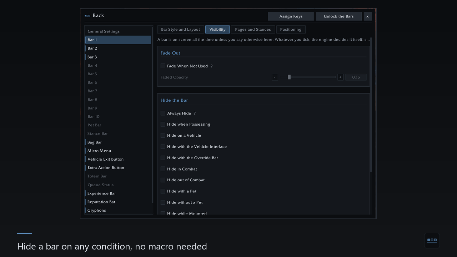Open the Pages and Stances tab
The width and height of the screenshot is (457, 257).
coord(253,30)
